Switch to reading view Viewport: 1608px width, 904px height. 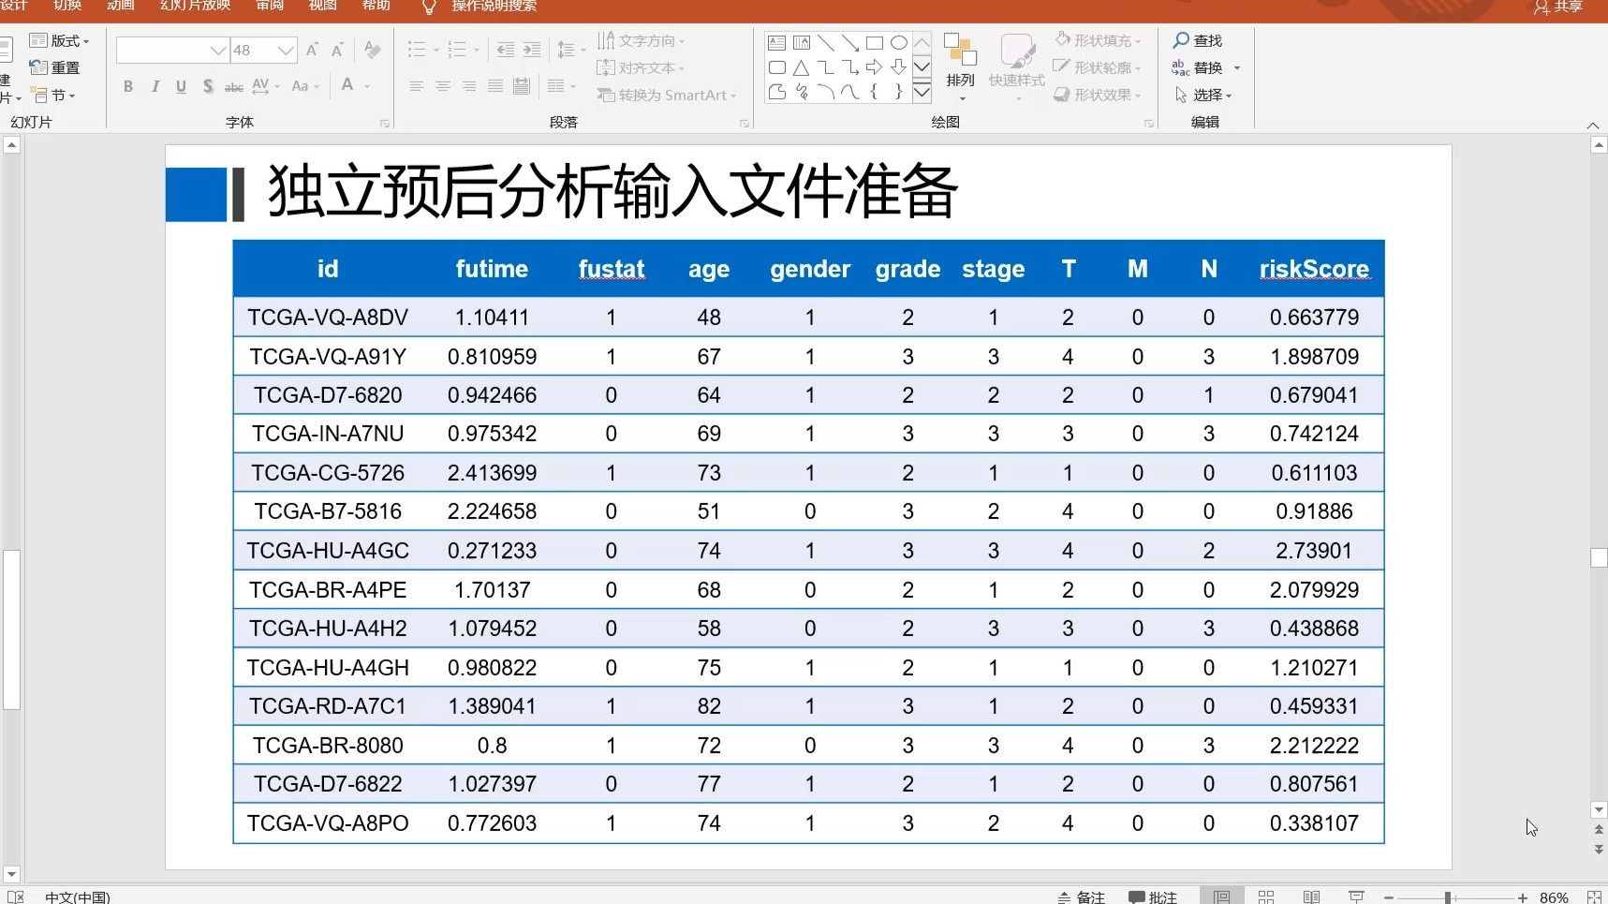[1311, 897]
